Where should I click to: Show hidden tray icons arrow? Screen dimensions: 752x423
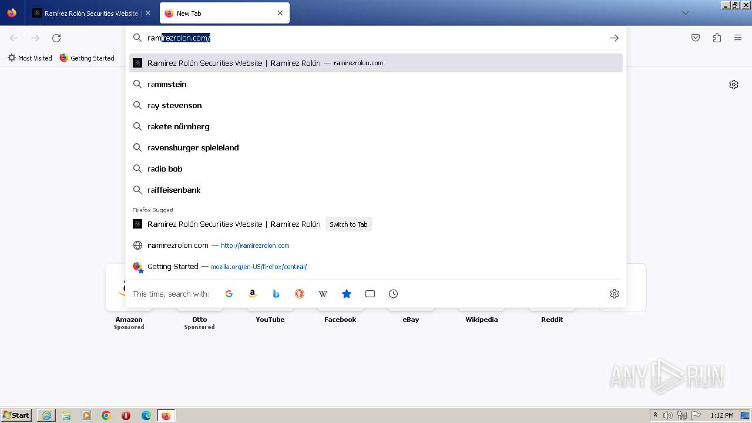click(655, 415)
